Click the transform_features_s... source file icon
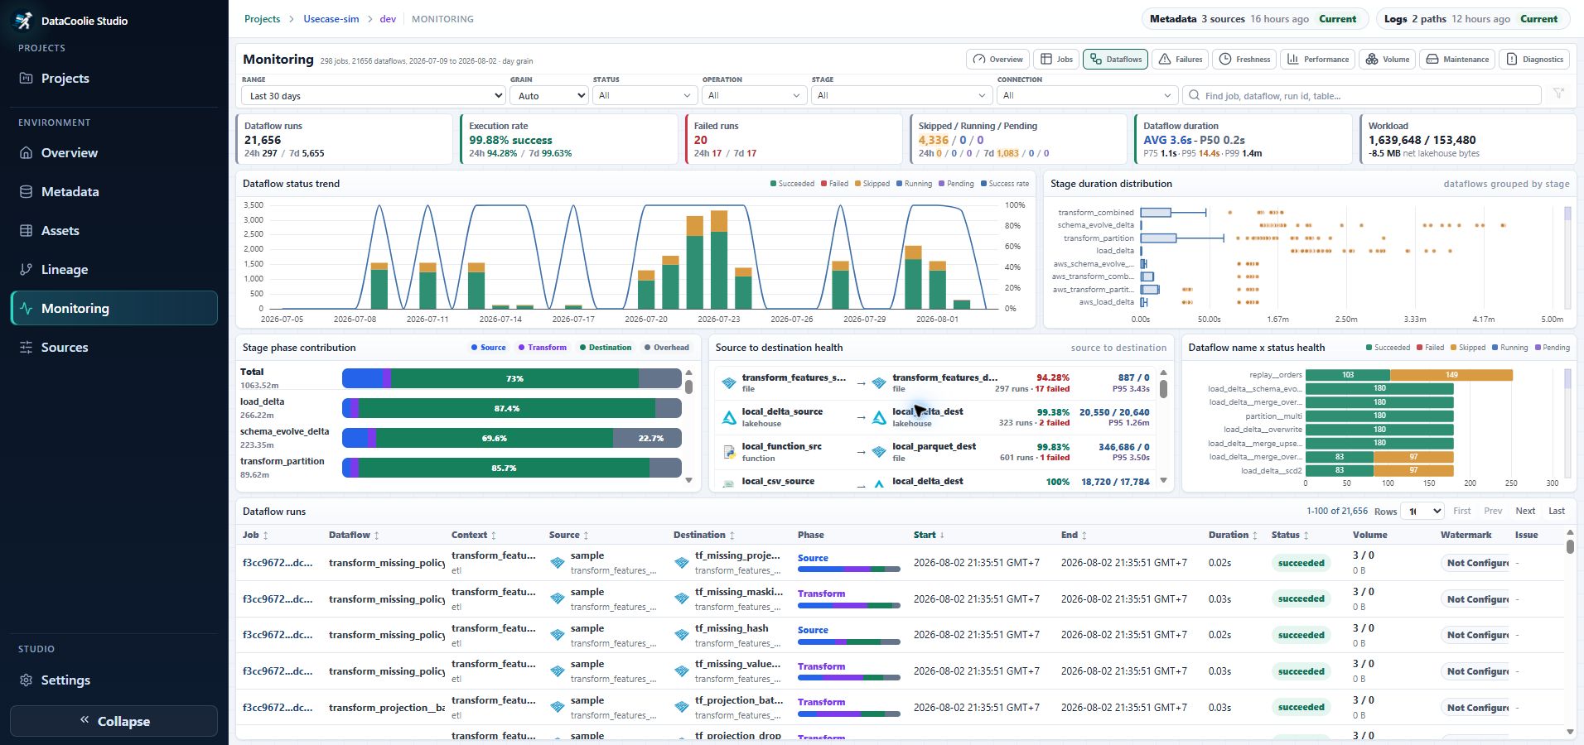 point(729,383)
